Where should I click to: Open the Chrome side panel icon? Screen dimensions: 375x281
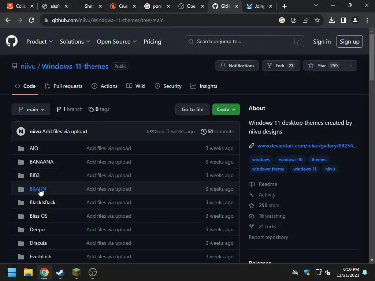(343, 20)
